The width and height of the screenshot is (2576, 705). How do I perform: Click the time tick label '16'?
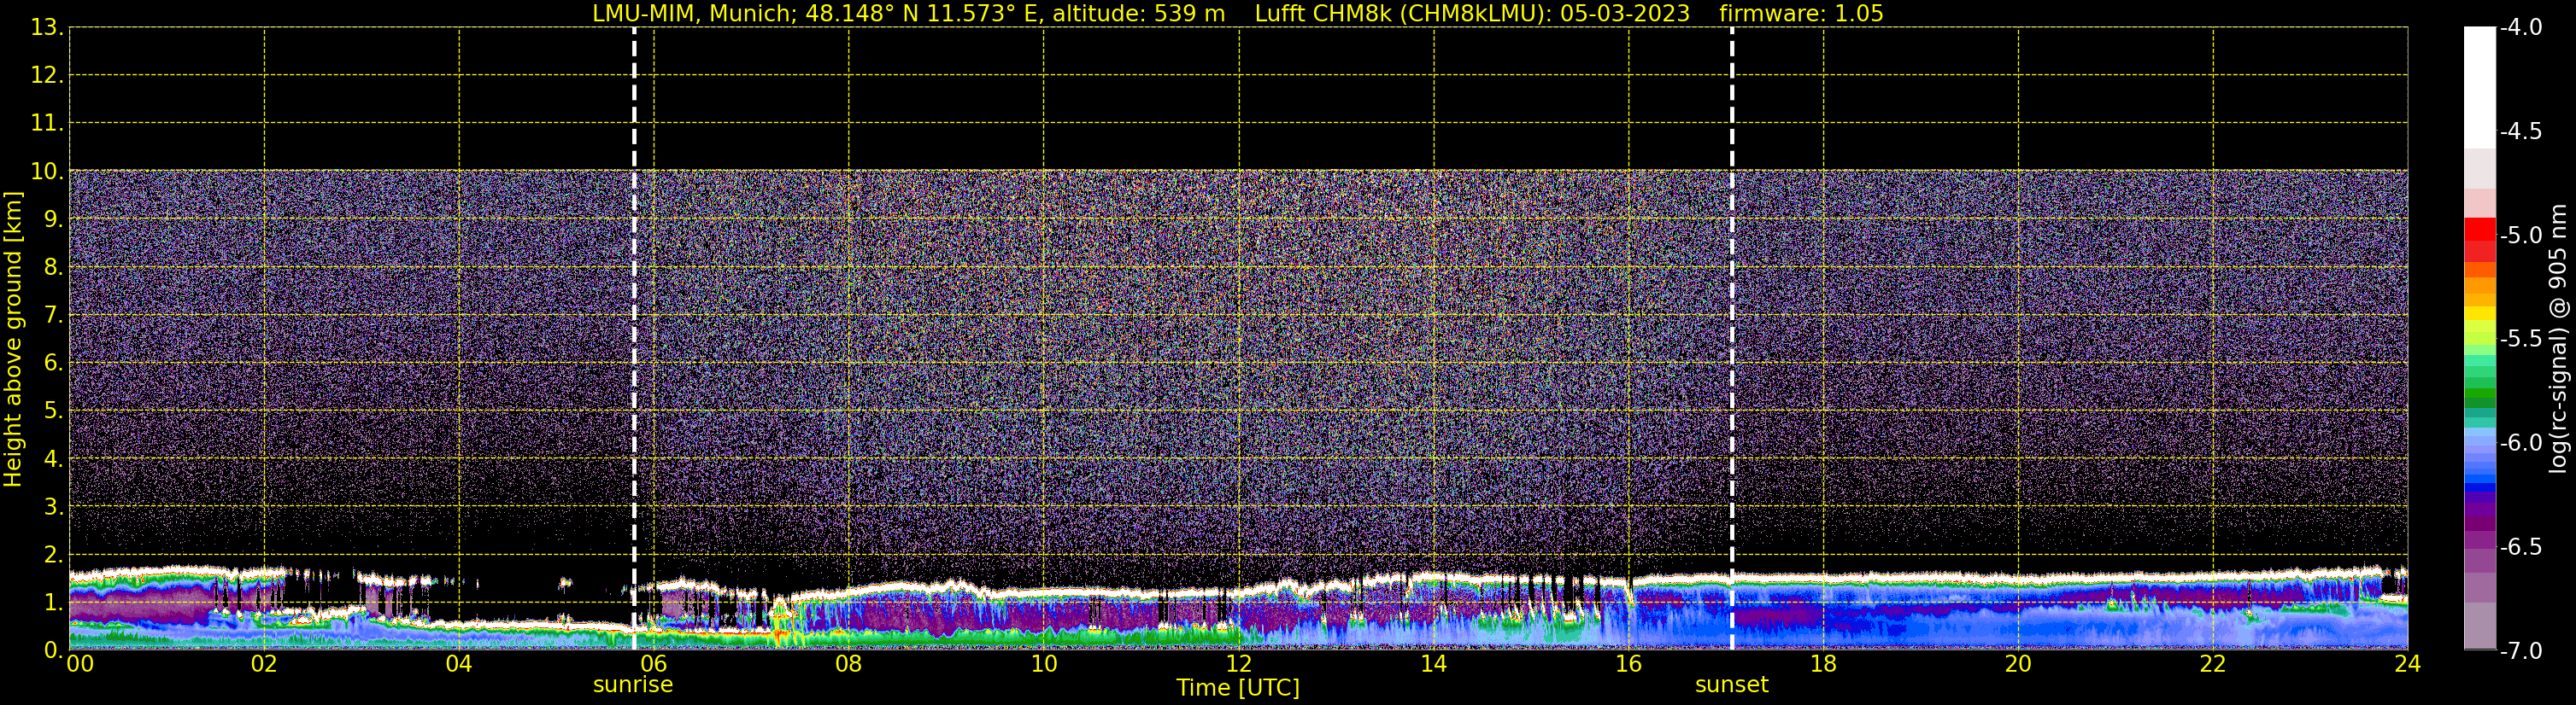coord(1629,663)
